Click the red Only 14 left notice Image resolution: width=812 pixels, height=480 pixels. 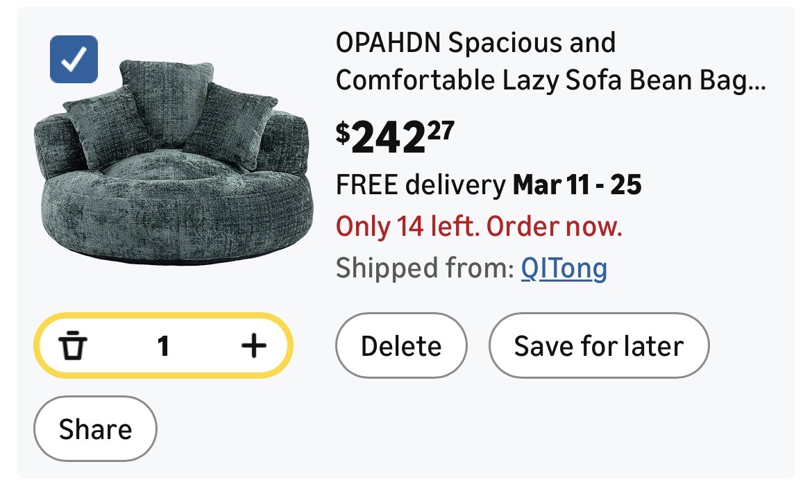point(479,226)
